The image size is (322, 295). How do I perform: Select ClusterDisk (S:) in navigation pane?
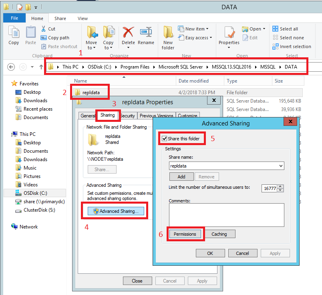[x=35, y=210]
